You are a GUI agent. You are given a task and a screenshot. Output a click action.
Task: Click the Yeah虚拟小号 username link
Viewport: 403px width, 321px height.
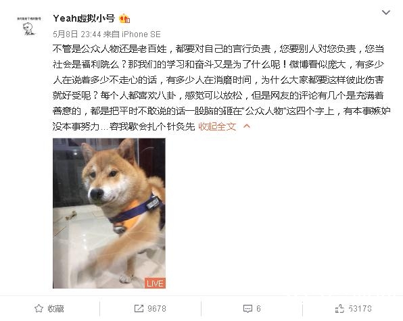84,18
